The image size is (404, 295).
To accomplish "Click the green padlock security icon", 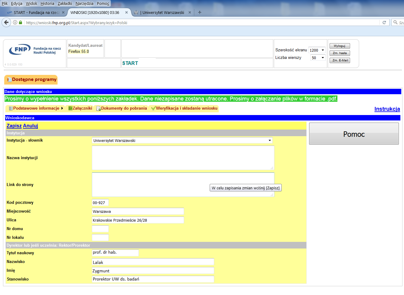I will 20,22.
